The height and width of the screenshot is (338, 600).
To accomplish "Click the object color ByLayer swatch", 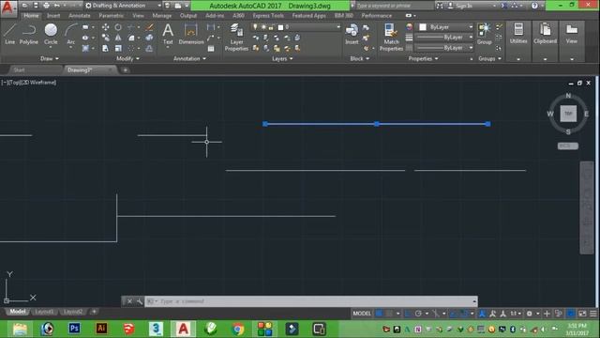I will pyautogui.click(x=423, y=27).
